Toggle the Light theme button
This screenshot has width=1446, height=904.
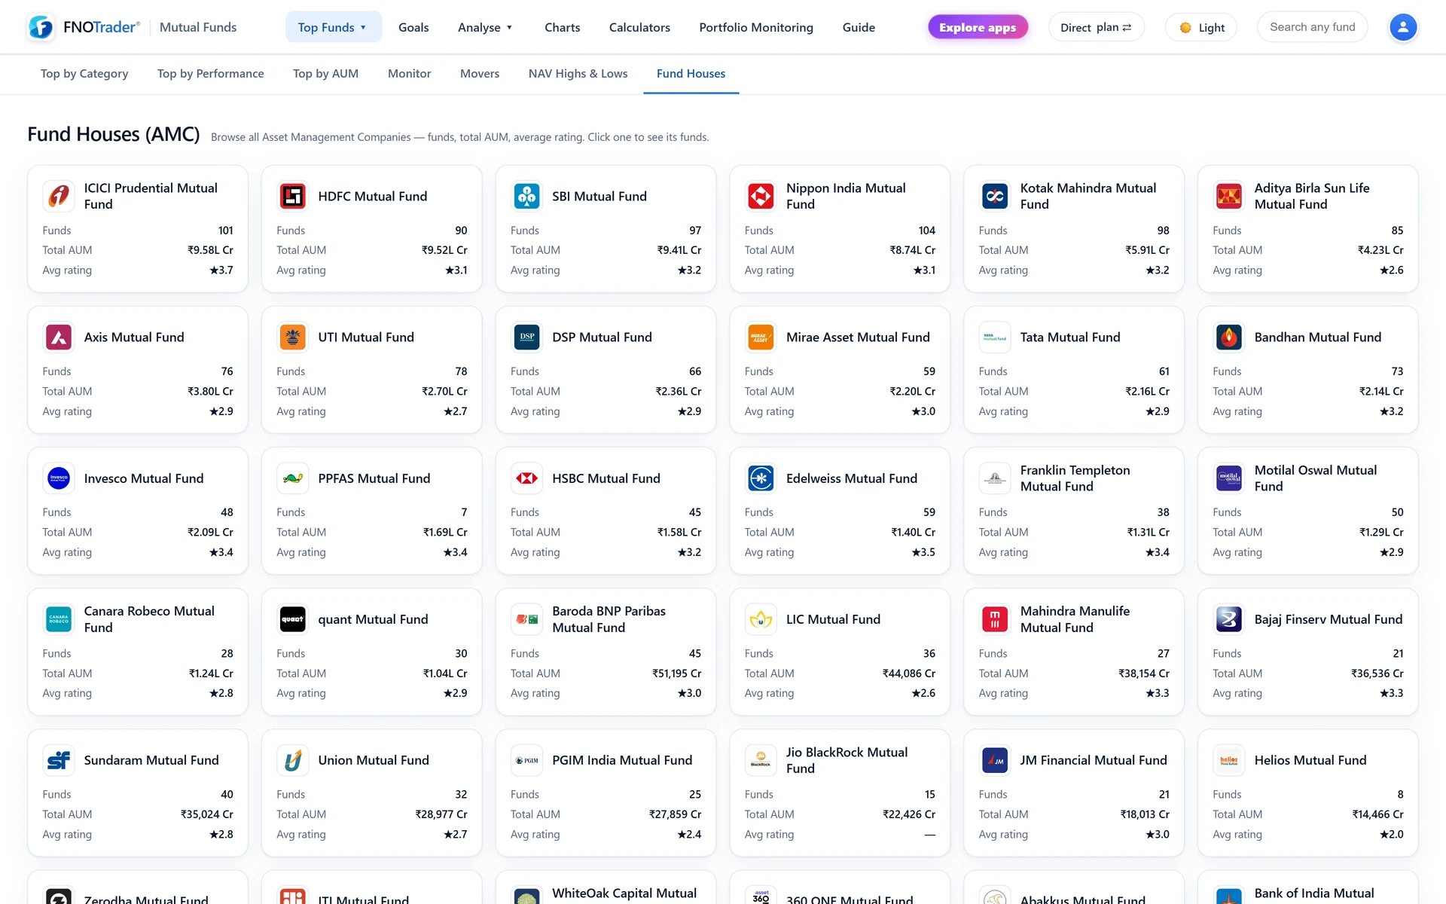point(1201,27)
